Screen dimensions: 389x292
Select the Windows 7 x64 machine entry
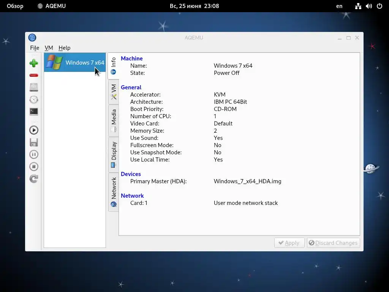75,62
